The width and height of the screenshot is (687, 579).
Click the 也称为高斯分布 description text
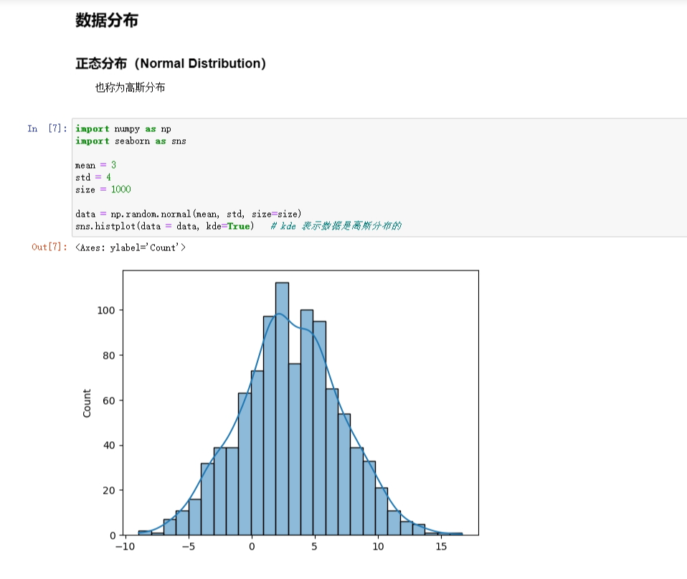[130, 88]
